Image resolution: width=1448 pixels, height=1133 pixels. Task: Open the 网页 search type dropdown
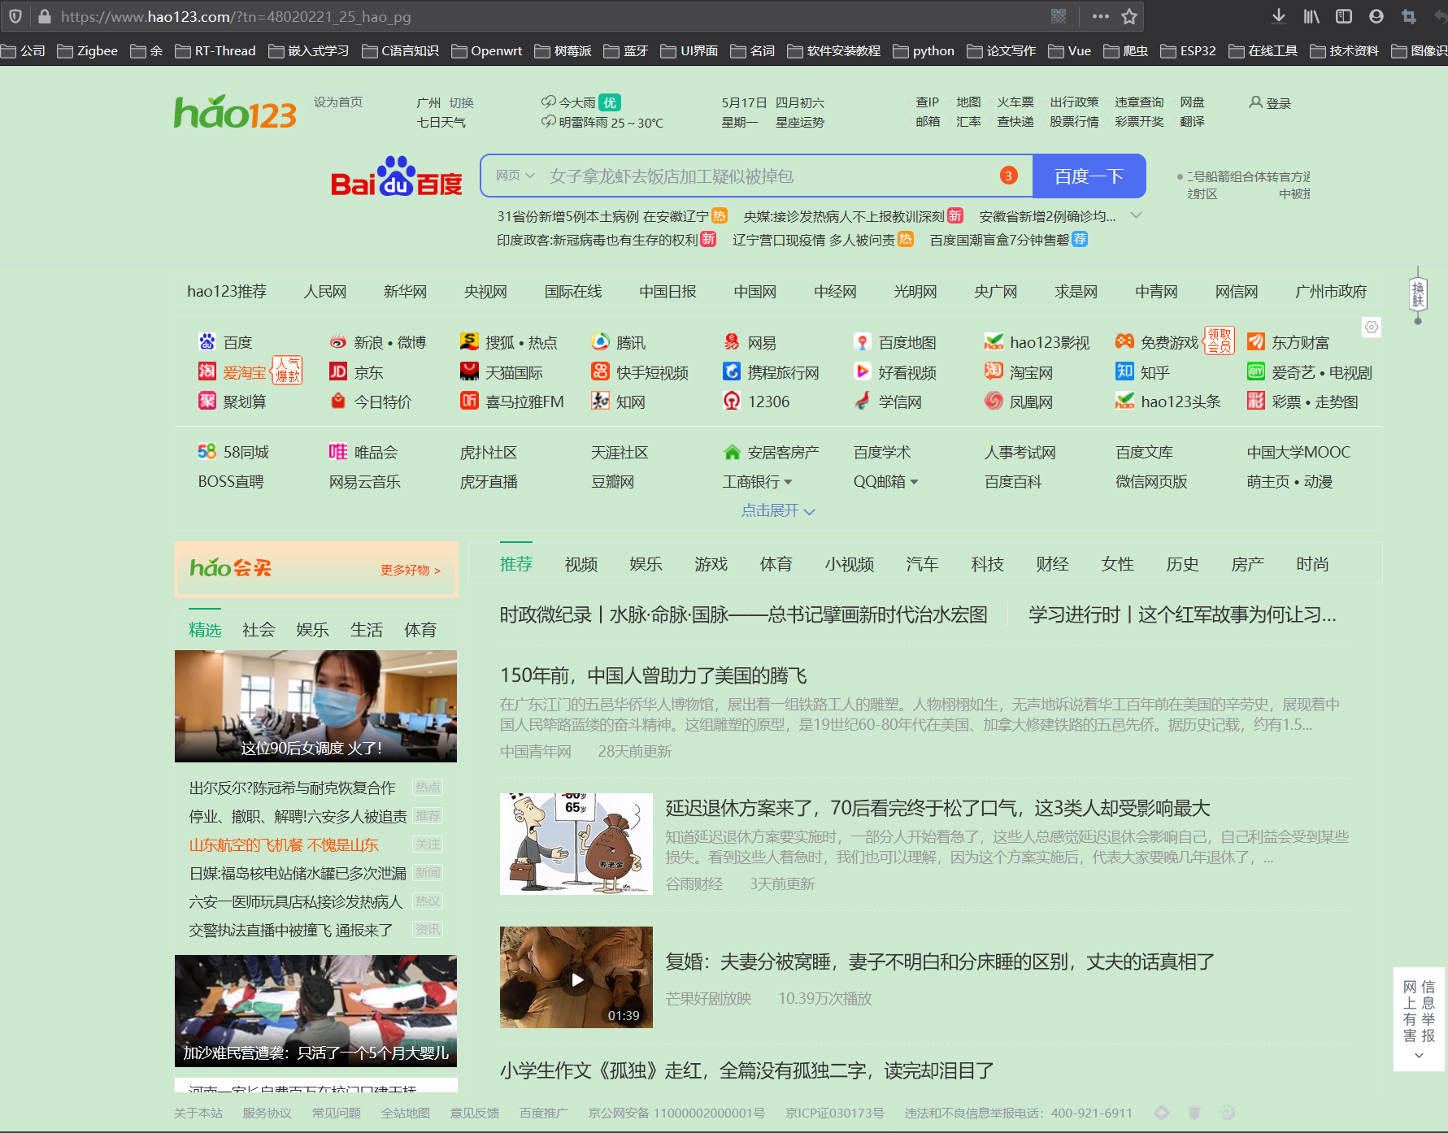coord(515,175)
